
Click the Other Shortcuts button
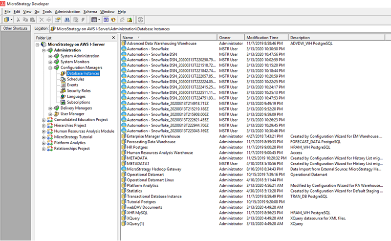[15, 28]
